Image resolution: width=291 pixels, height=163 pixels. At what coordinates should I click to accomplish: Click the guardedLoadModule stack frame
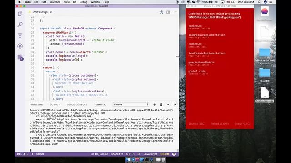click(x=201, y=63)
